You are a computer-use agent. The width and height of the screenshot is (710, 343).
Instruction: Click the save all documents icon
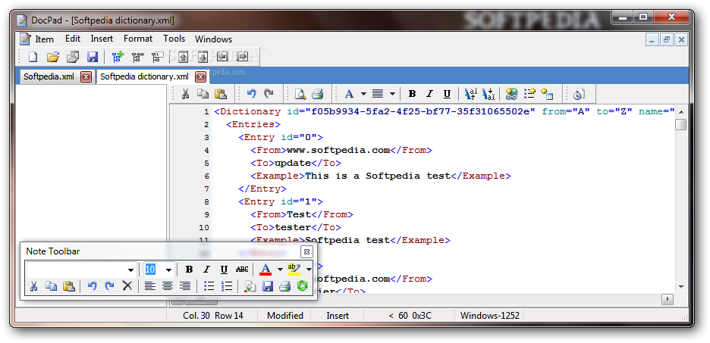coord(73,57)
